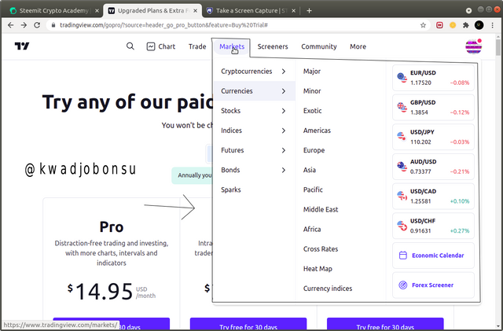This screenshot has width=503, height=331.
Task: Open Europe currencies
Action: click(x=314, y=150)
